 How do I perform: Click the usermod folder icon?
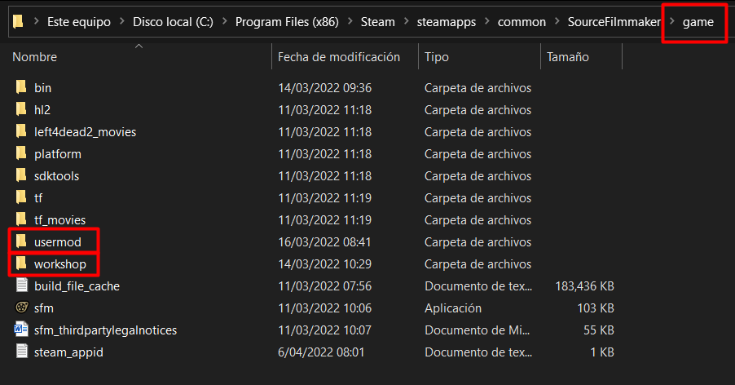pyautogui.click(x=21, y=242)
